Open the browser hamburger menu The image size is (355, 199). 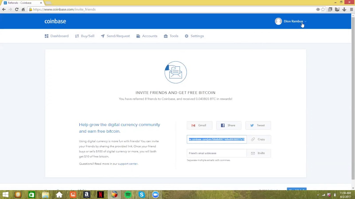pyautogui.click(x=351, y=9)
